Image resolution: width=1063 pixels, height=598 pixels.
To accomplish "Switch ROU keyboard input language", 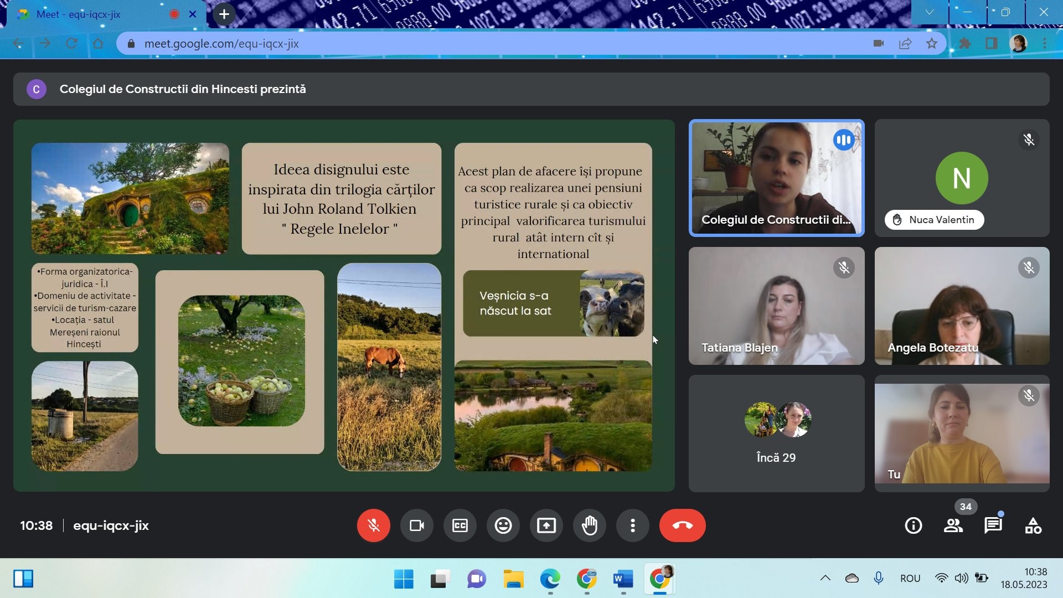I will [x=910, y=578].
